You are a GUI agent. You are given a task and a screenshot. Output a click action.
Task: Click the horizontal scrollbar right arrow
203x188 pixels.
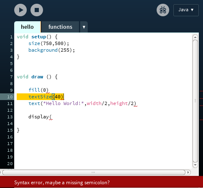pos(188,172)
